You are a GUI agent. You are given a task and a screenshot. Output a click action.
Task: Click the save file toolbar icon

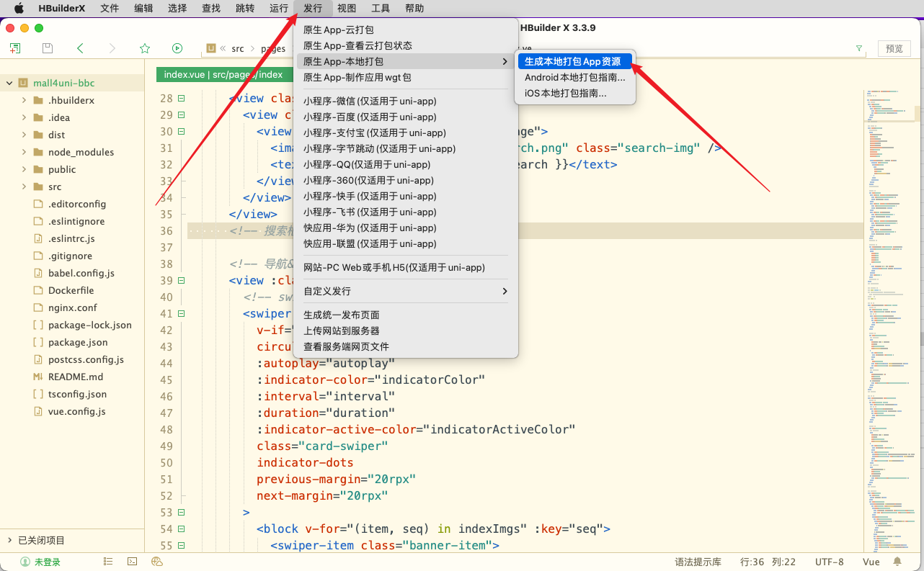(x=48, y=48)
